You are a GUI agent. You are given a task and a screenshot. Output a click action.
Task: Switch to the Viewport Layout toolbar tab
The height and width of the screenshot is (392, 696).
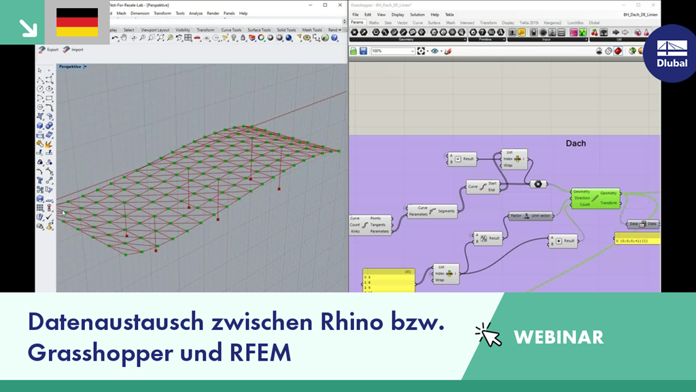pos(155,30)
